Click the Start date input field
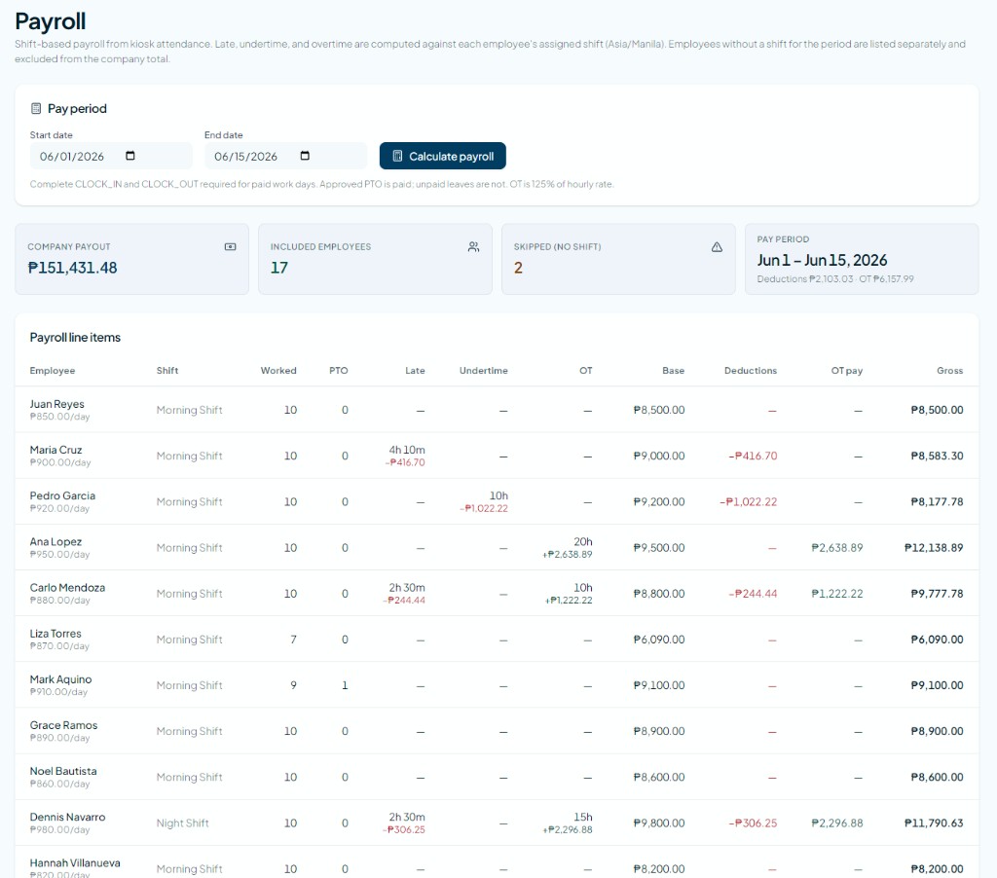This screenshot has height=878, width=997. (111, 156)
